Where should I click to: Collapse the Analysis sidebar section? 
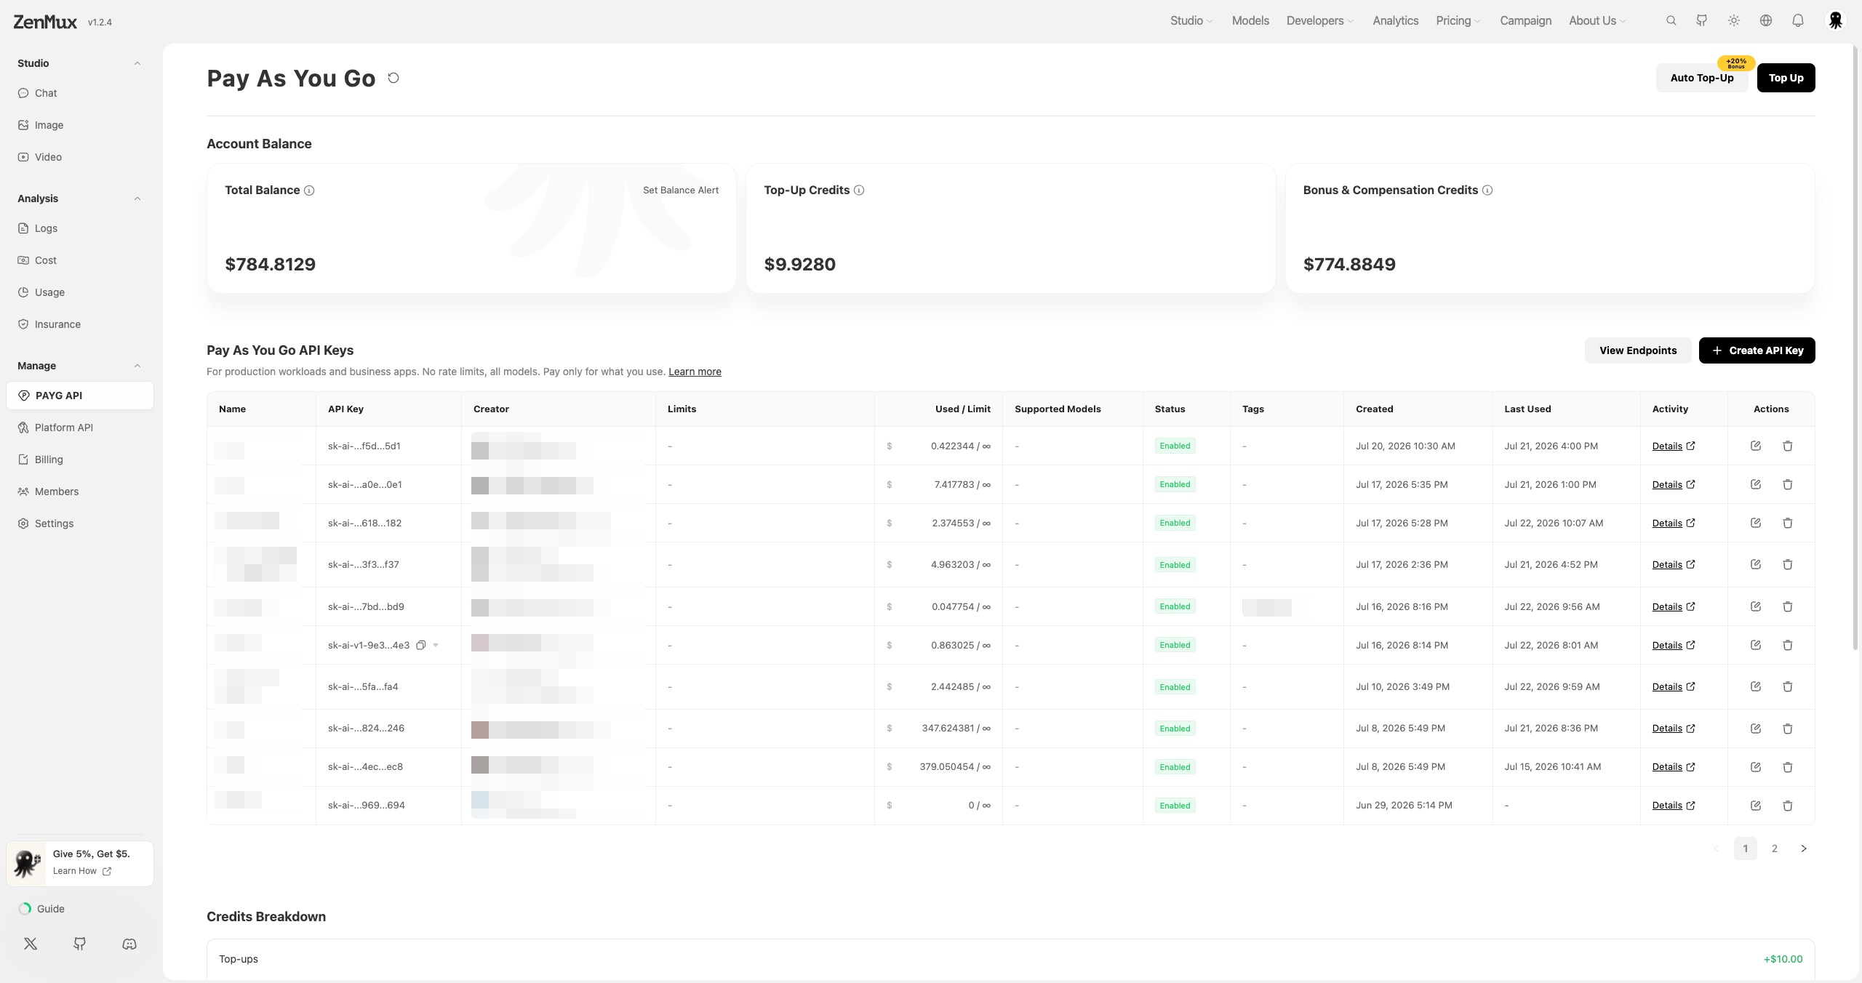[137, 198]
